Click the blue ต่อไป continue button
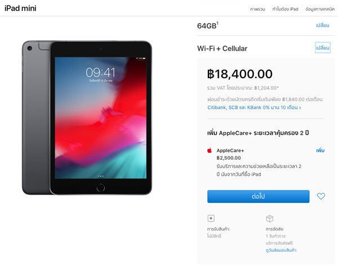Viewport: 338px width, 267px height. click(258, 196)
